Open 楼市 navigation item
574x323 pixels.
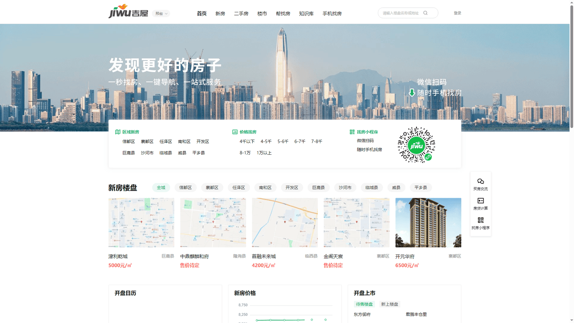point(262,14)
